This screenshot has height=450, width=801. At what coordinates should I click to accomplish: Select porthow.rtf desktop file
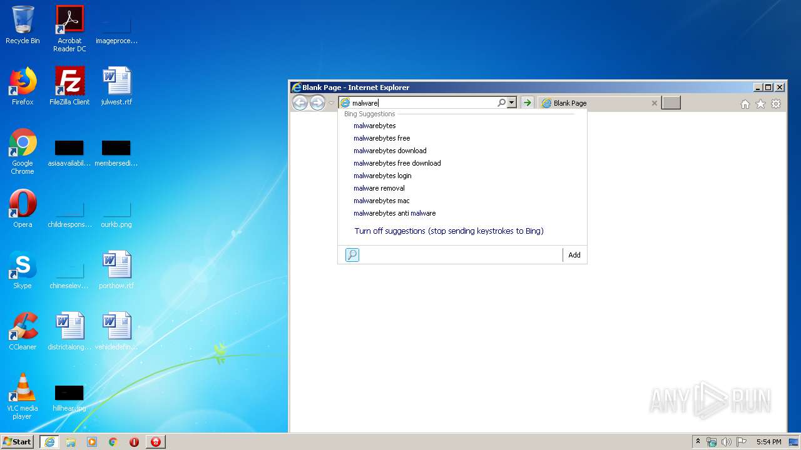(x=116, y=270)
